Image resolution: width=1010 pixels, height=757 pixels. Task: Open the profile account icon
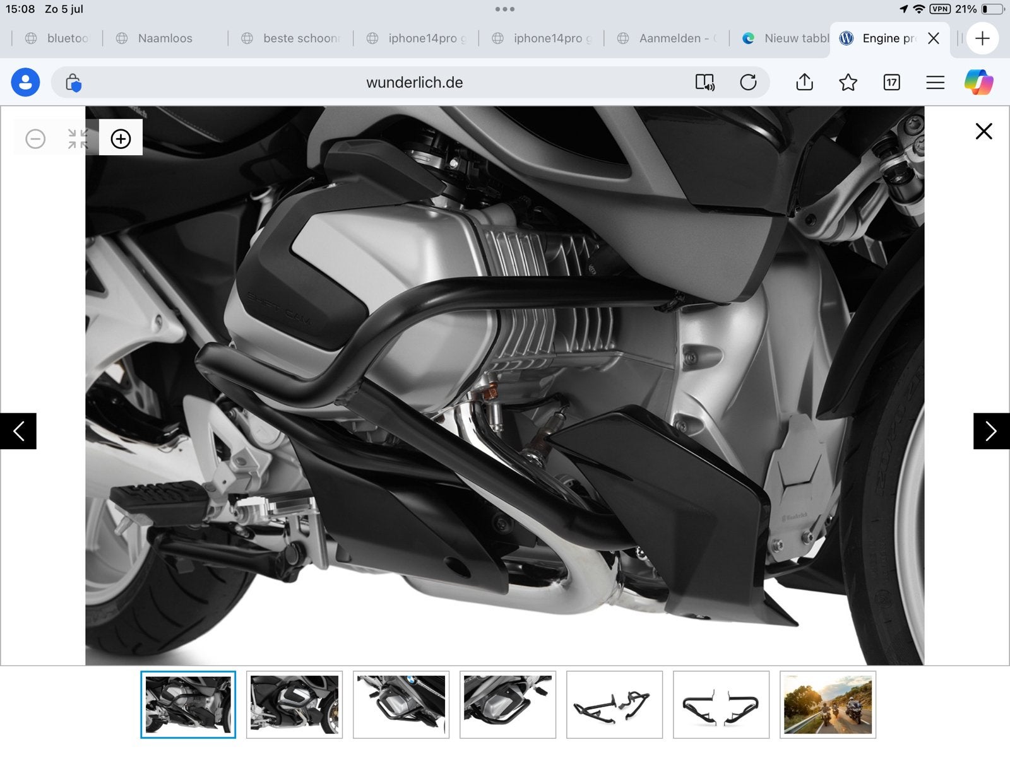pos(25,83)
